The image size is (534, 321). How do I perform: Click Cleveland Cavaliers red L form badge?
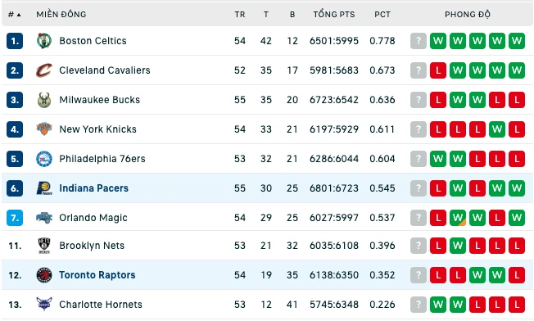438,70
